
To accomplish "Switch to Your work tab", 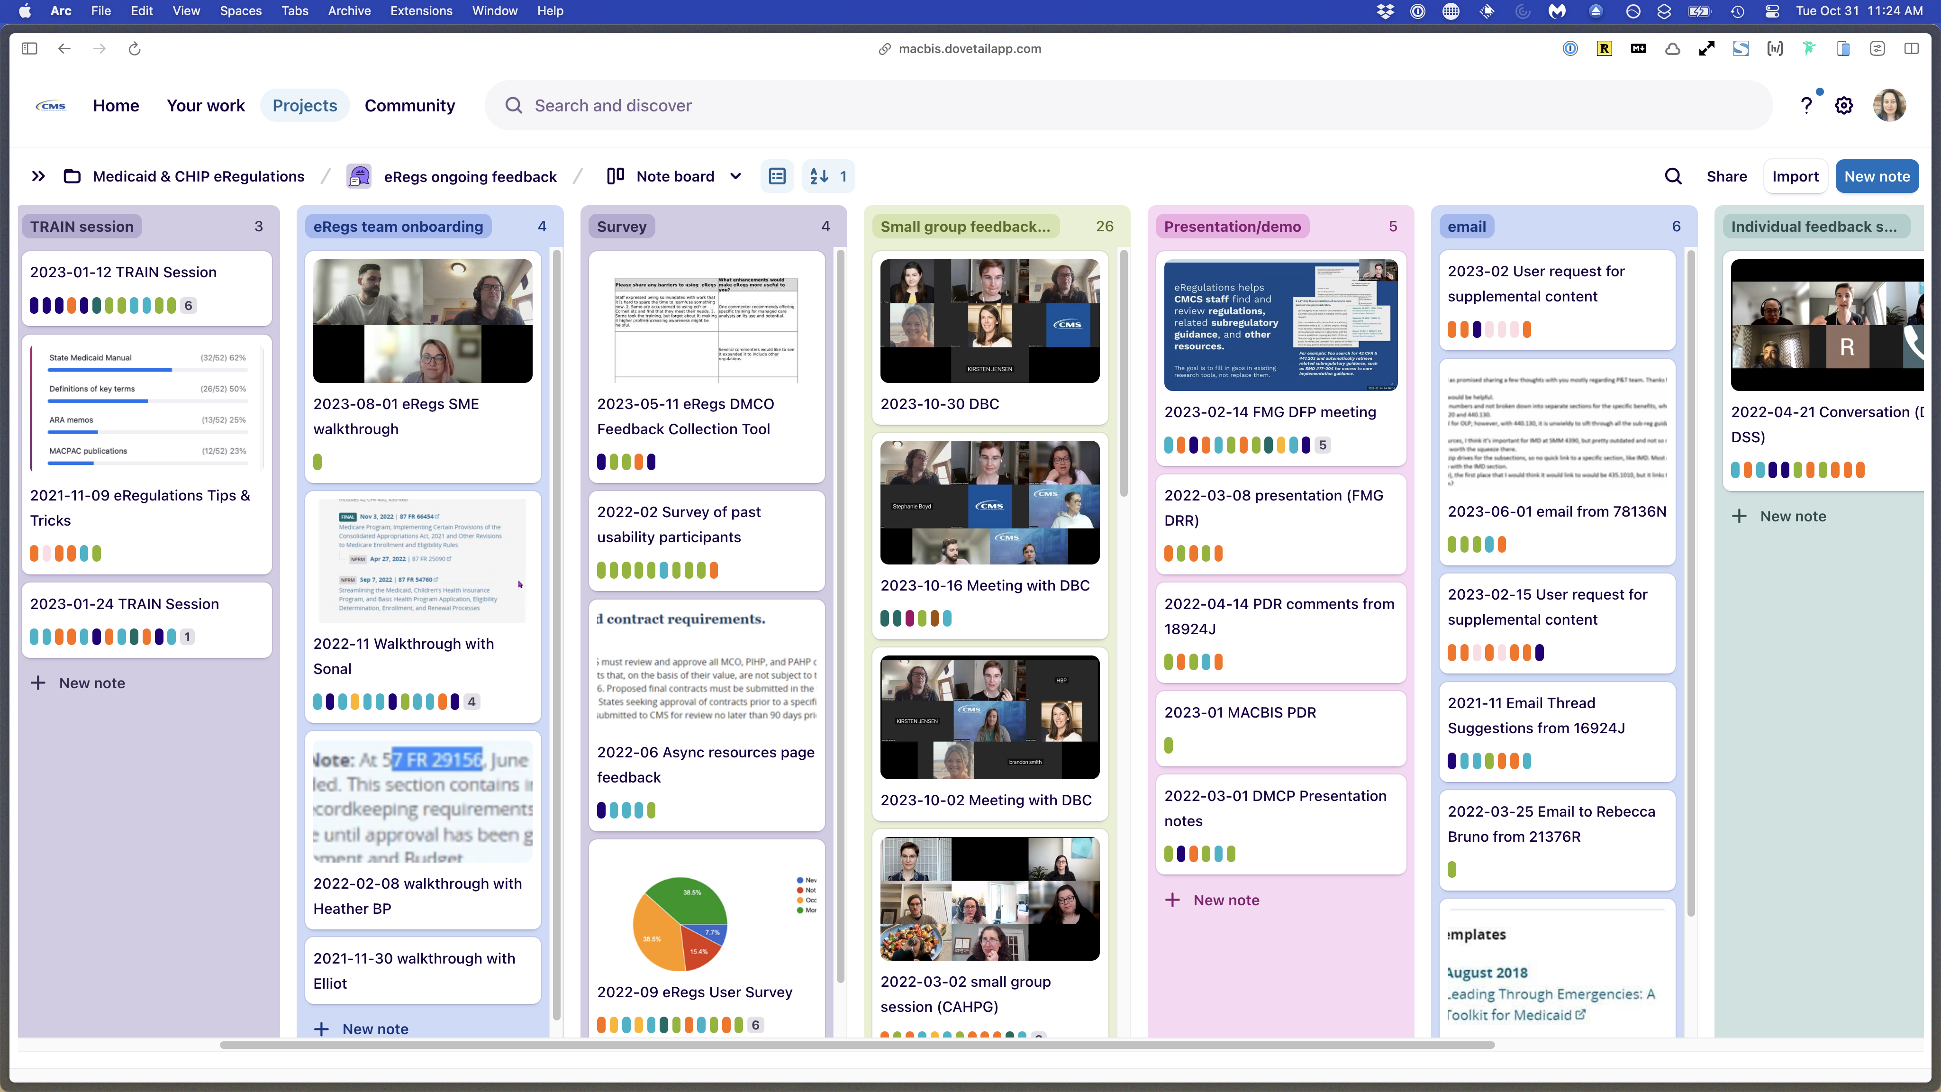I will [206, 106].
